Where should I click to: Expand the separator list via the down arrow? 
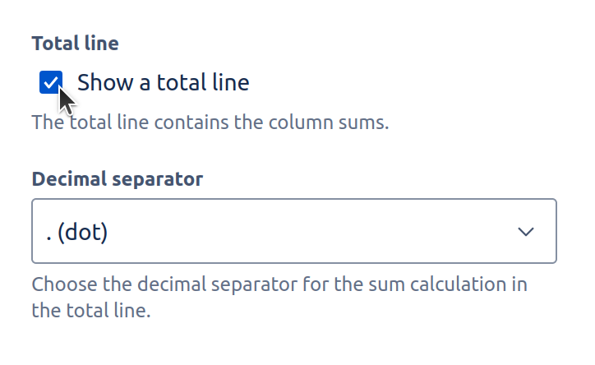click(x=526, y=232)
